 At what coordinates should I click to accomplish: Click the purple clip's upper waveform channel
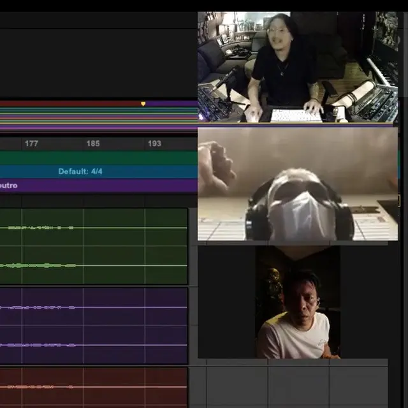[94, 307]
